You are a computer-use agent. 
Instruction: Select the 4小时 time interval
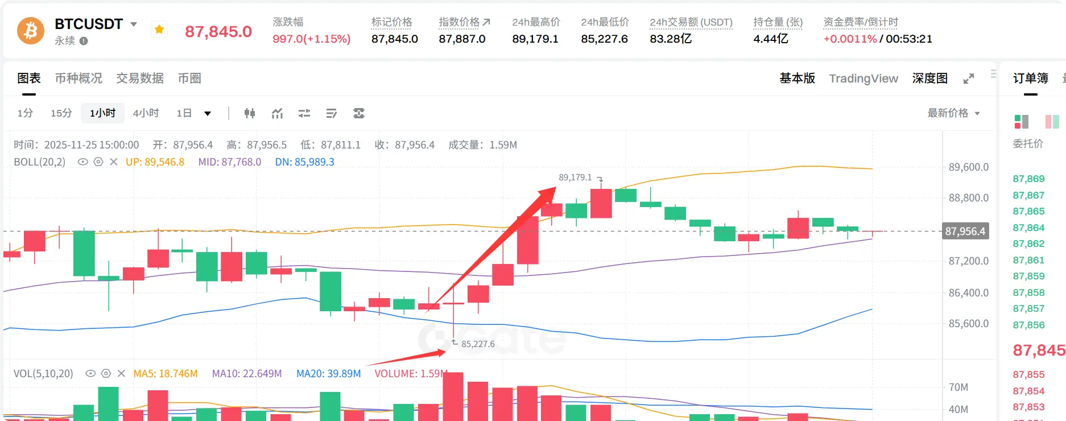click(146, 113)
